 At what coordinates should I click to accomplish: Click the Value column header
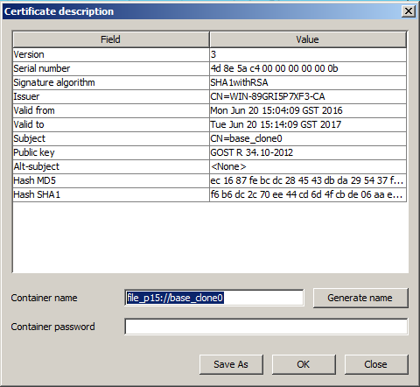(x=308, y=39)
